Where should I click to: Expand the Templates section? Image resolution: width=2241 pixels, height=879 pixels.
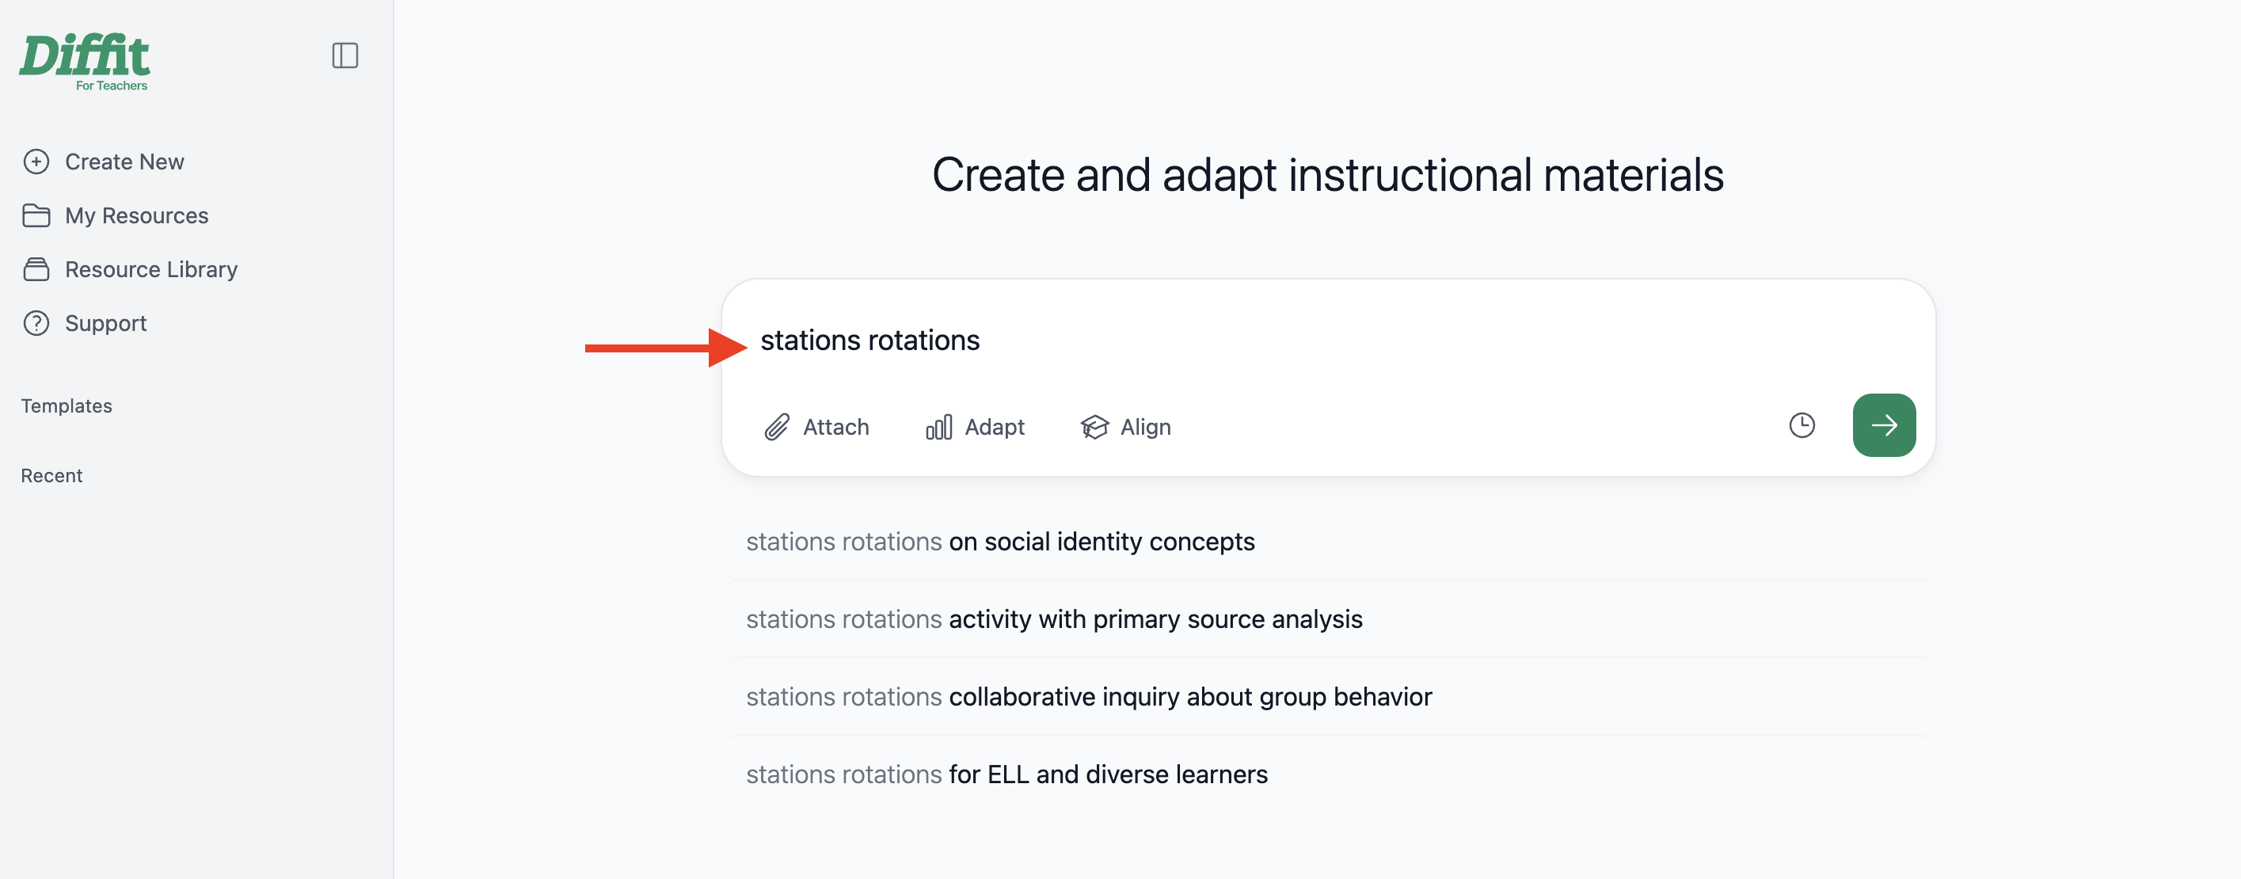pyautogui.click(x=66, y=406)
